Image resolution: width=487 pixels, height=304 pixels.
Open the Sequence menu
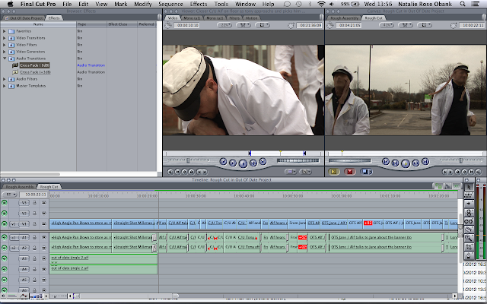click(x=170, y=4)
